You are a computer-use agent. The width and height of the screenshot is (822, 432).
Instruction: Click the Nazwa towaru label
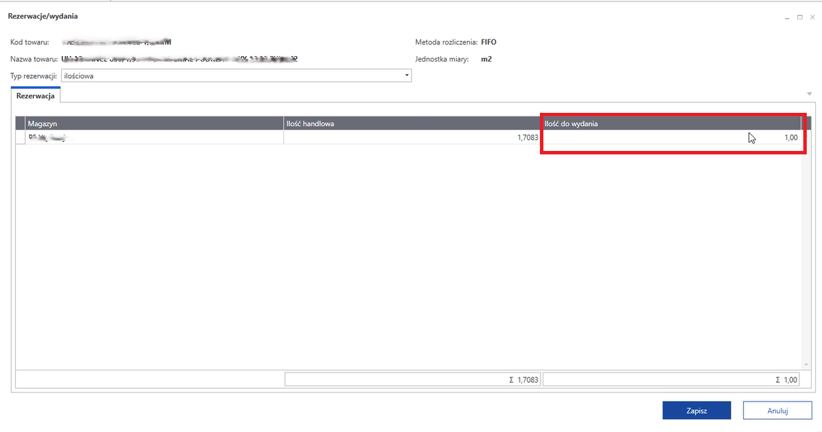coord(34,59)
